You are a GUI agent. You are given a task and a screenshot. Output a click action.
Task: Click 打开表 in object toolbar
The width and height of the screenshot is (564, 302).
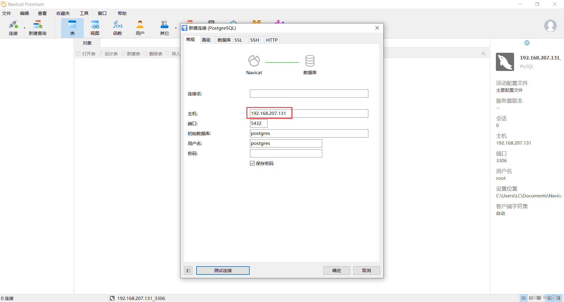click(86, 54)
